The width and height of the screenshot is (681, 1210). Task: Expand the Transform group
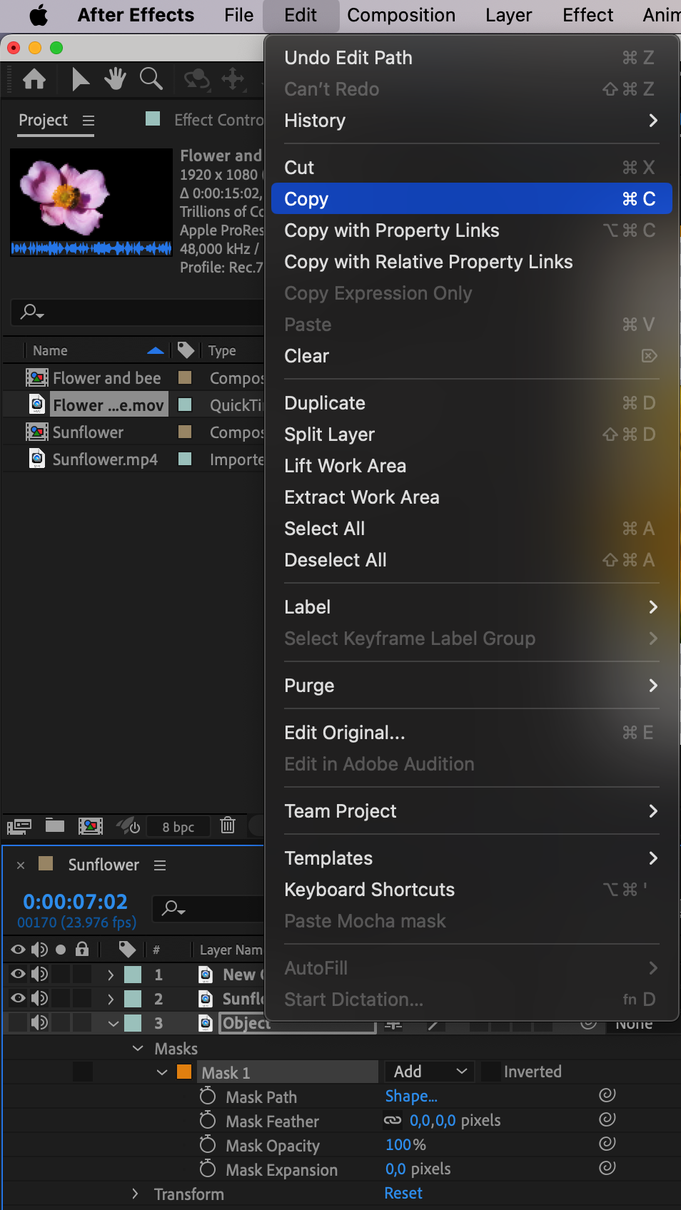[x=135, y=1194]
